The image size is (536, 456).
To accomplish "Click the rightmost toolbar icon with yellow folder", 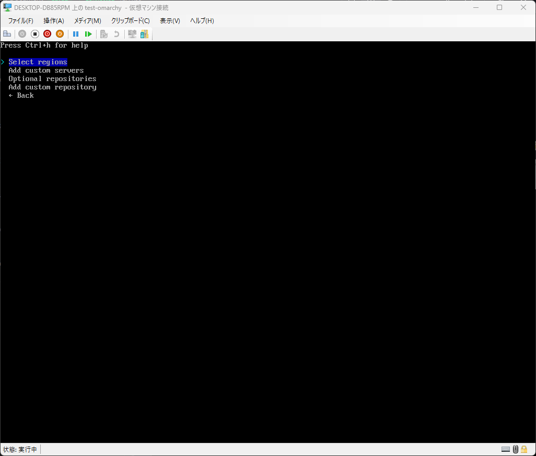I will [144, 34].
